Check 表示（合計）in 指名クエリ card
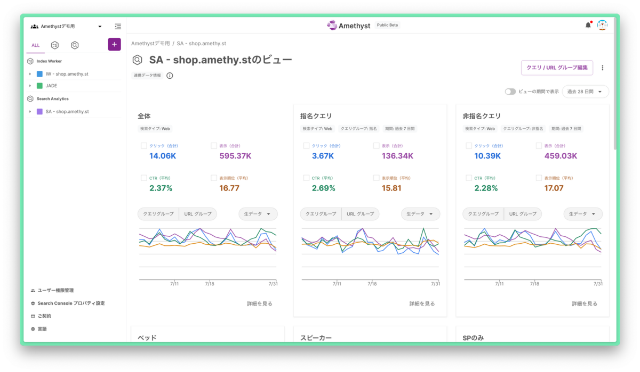The image size is (640, 372). 377,145
